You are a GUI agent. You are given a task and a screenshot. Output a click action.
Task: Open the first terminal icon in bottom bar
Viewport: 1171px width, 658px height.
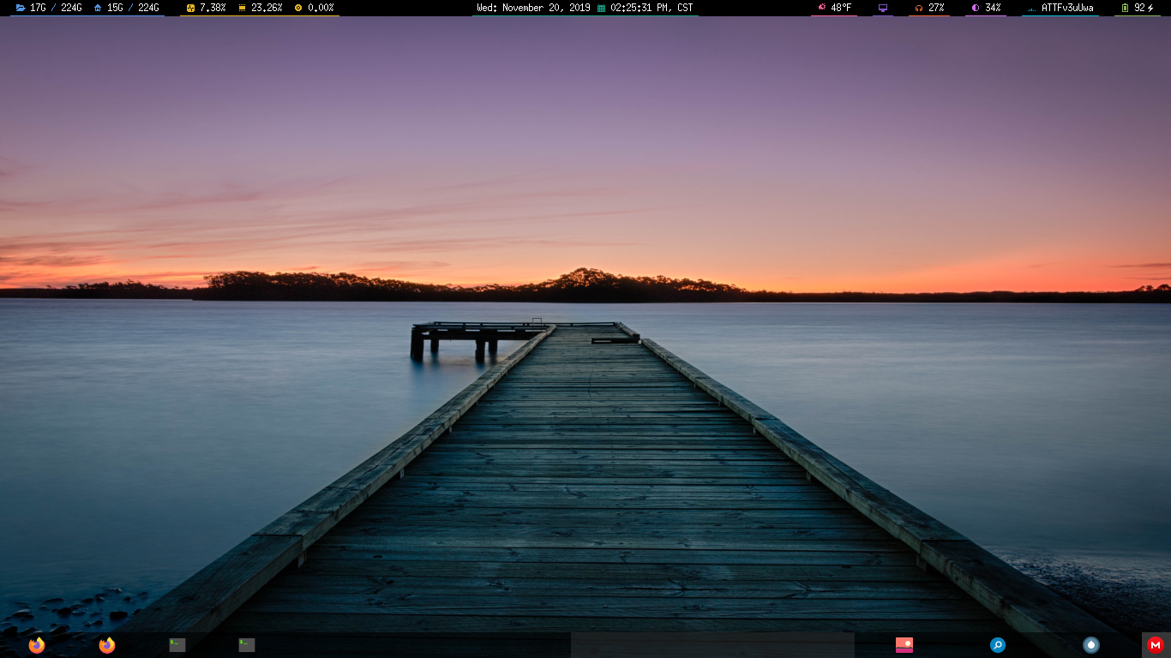(x=177, y=645)
